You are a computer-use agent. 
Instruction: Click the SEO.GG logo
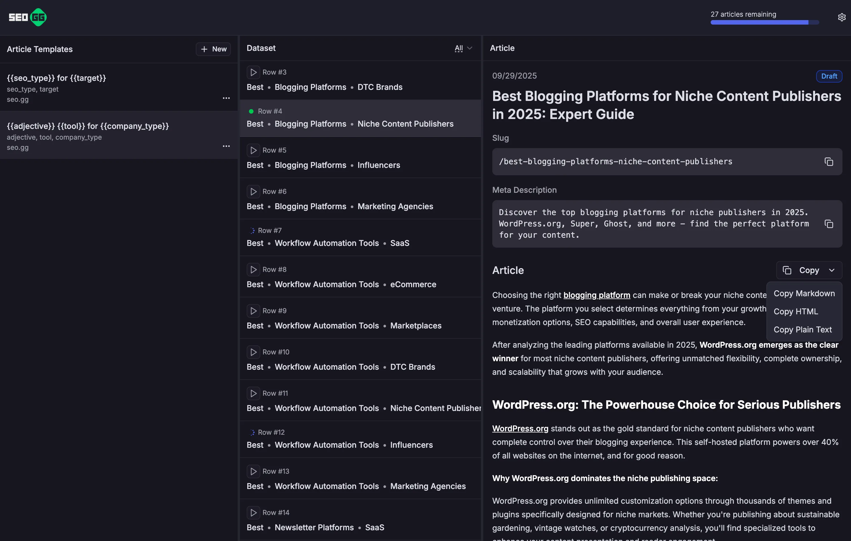click(x=27, y=17)
